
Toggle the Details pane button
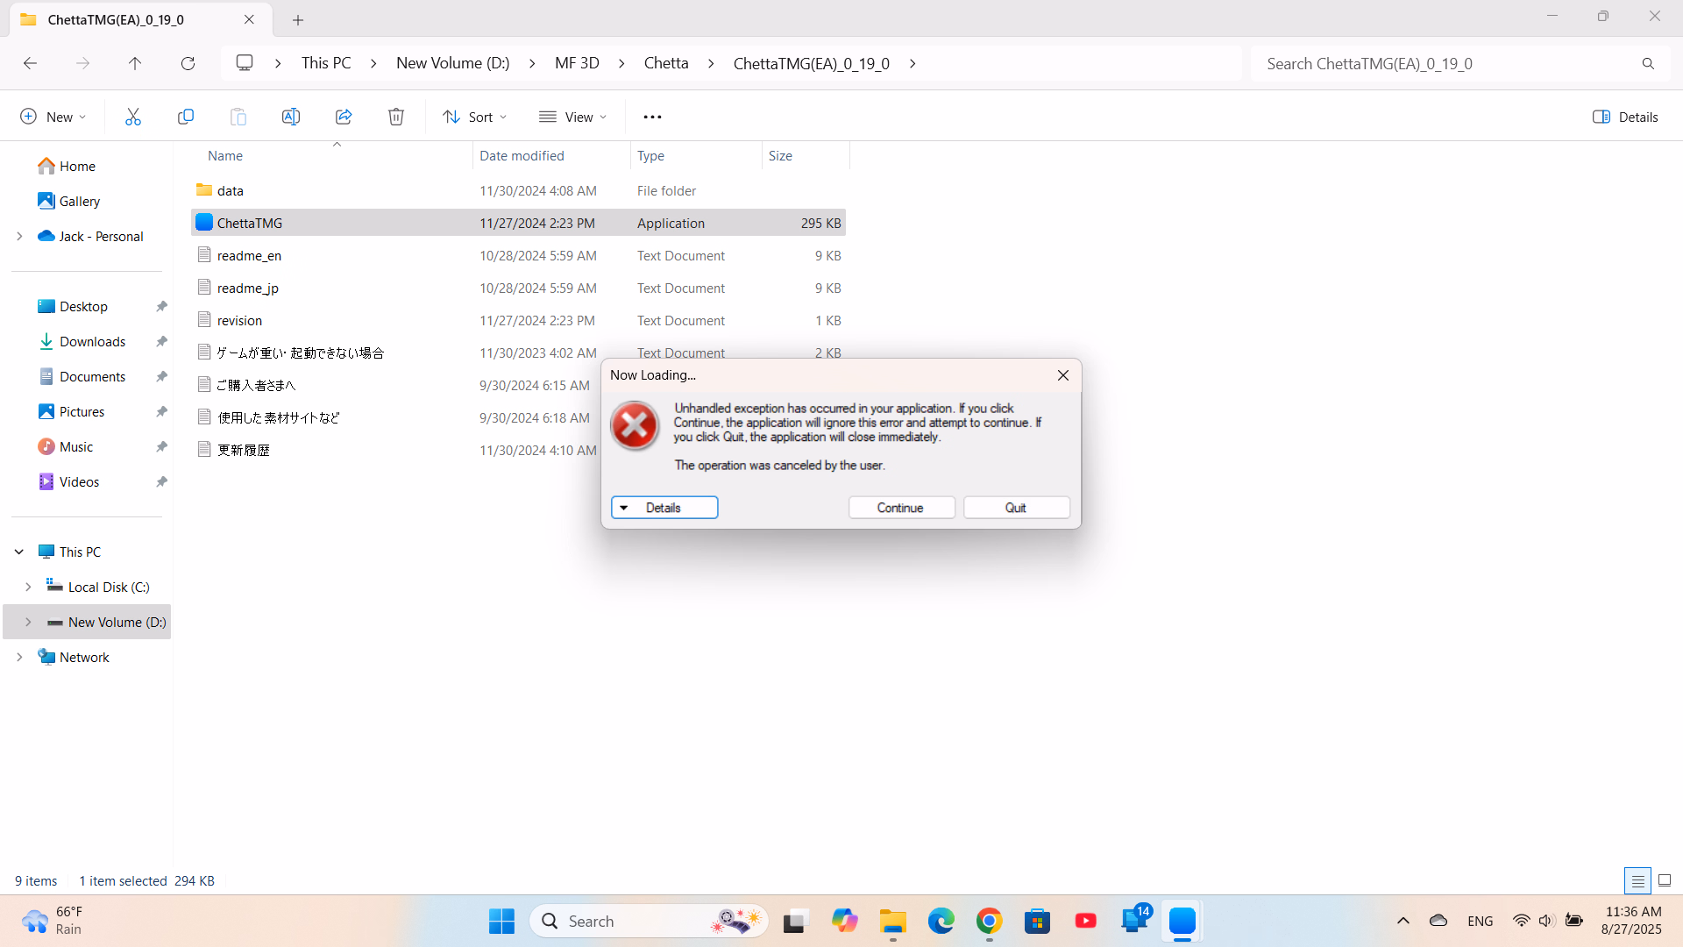1625,117
